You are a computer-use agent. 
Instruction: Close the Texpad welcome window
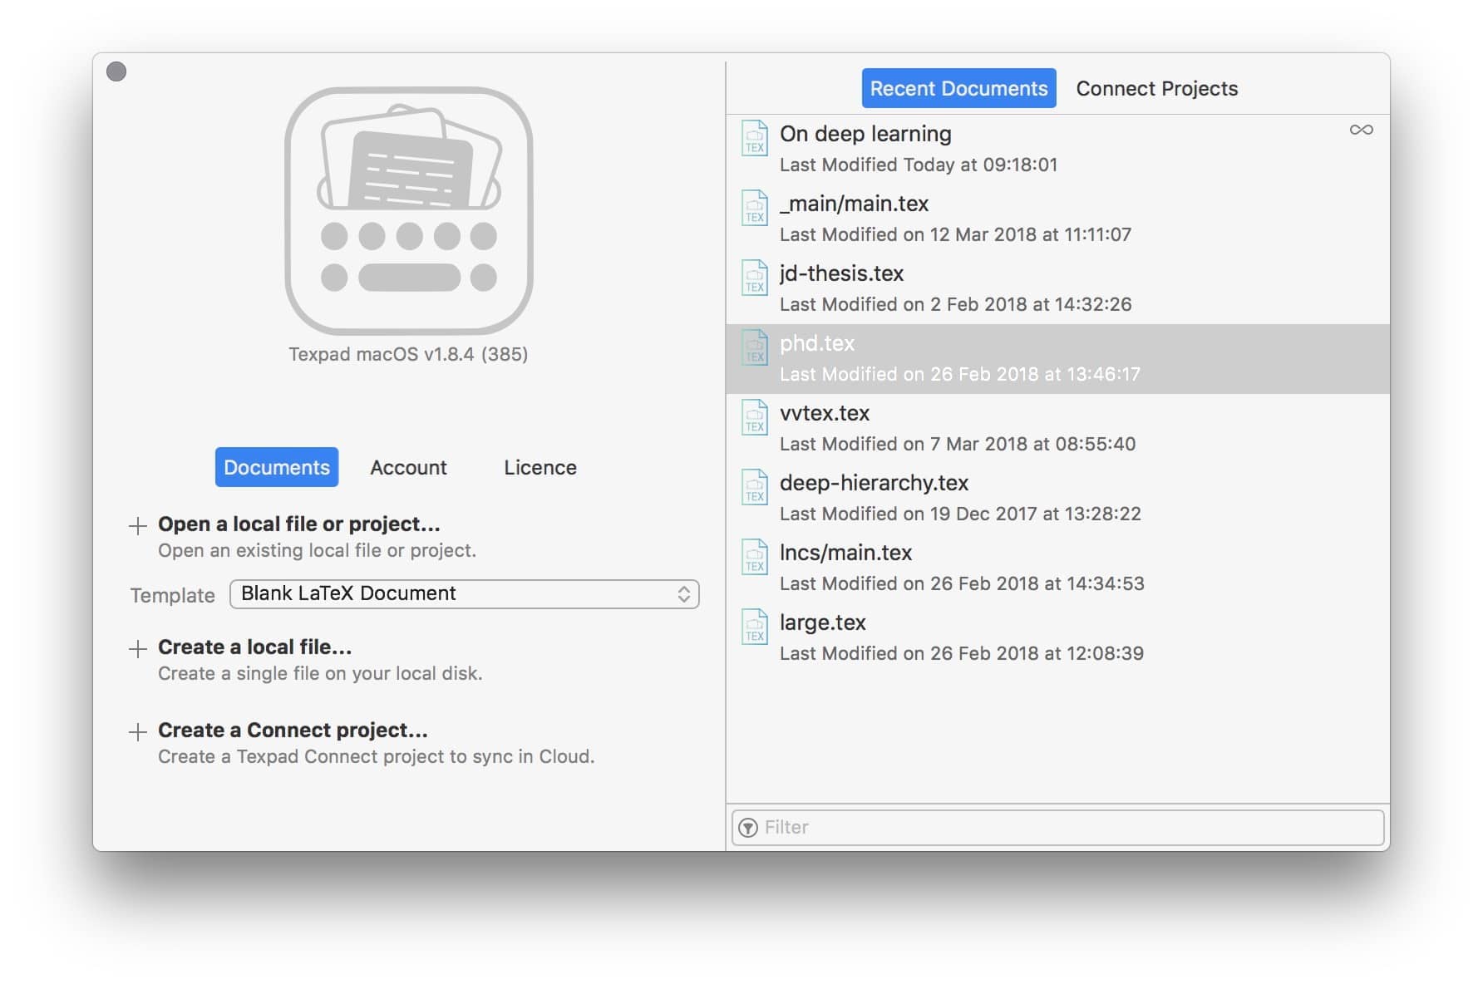[x=116, y=71]
